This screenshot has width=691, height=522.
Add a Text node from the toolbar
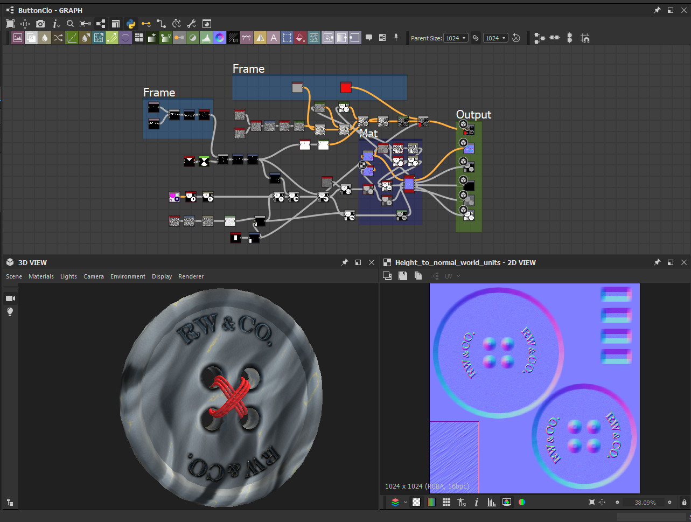pyautogui.click(x=274, y=38)
